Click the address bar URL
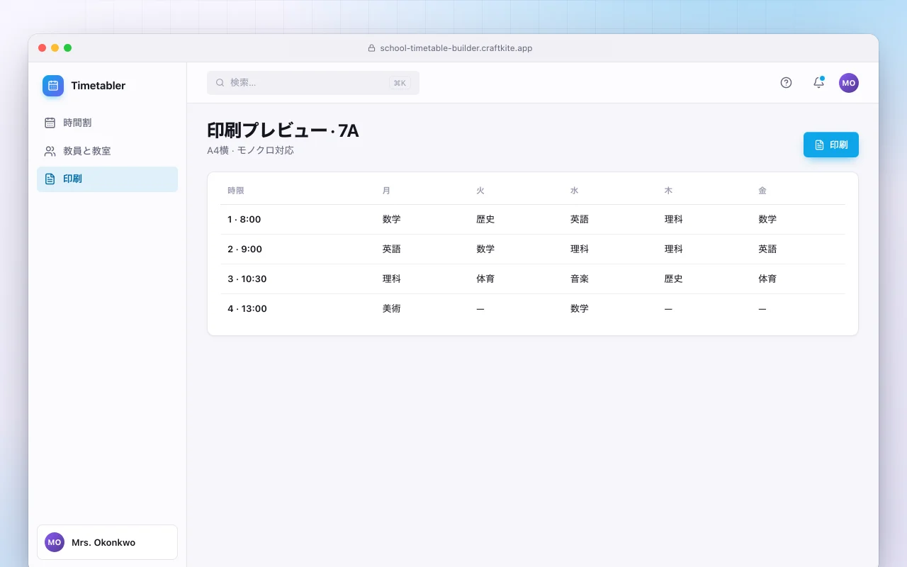The height and width of the screenshot is (567, 907). point(456,48)
